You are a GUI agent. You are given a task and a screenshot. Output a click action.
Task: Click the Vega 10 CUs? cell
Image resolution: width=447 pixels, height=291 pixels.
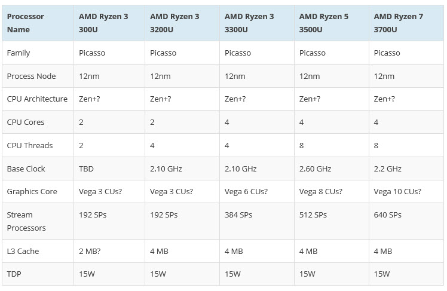point(397,192)
